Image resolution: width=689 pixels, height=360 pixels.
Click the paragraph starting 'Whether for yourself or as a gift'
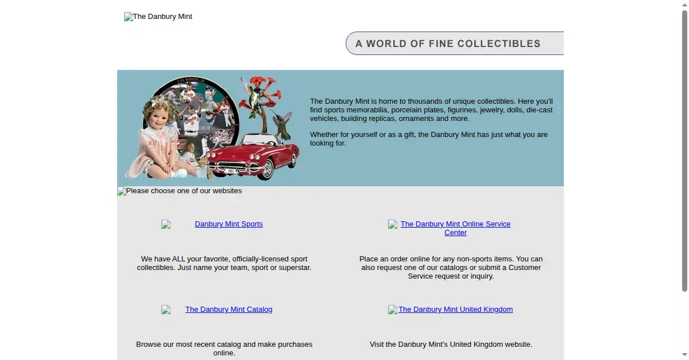point(429,139)
